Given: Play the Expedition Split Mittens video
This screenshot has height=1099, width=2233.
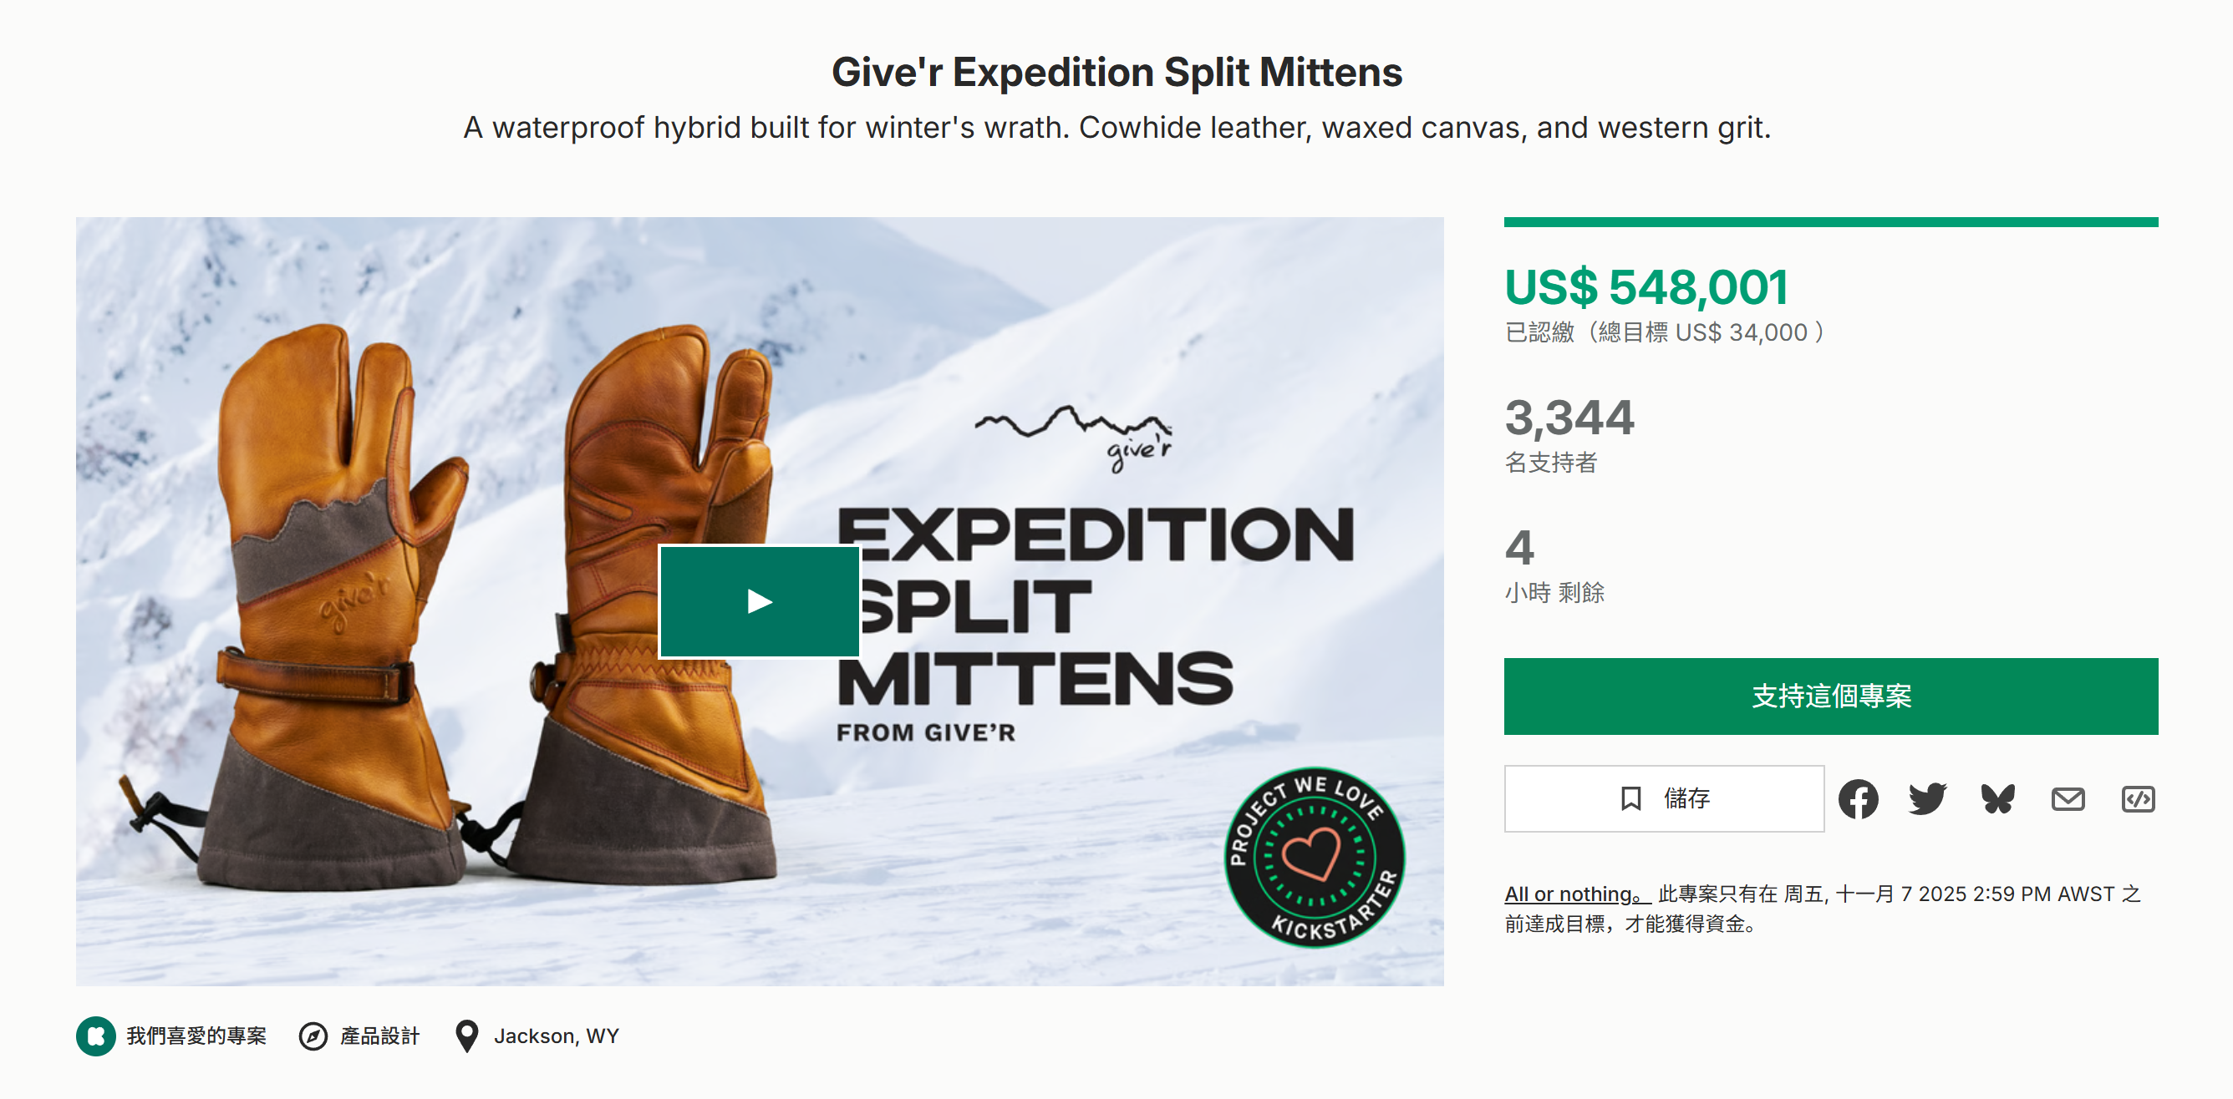Looking at the screenshot, I should tap(760, 601).
